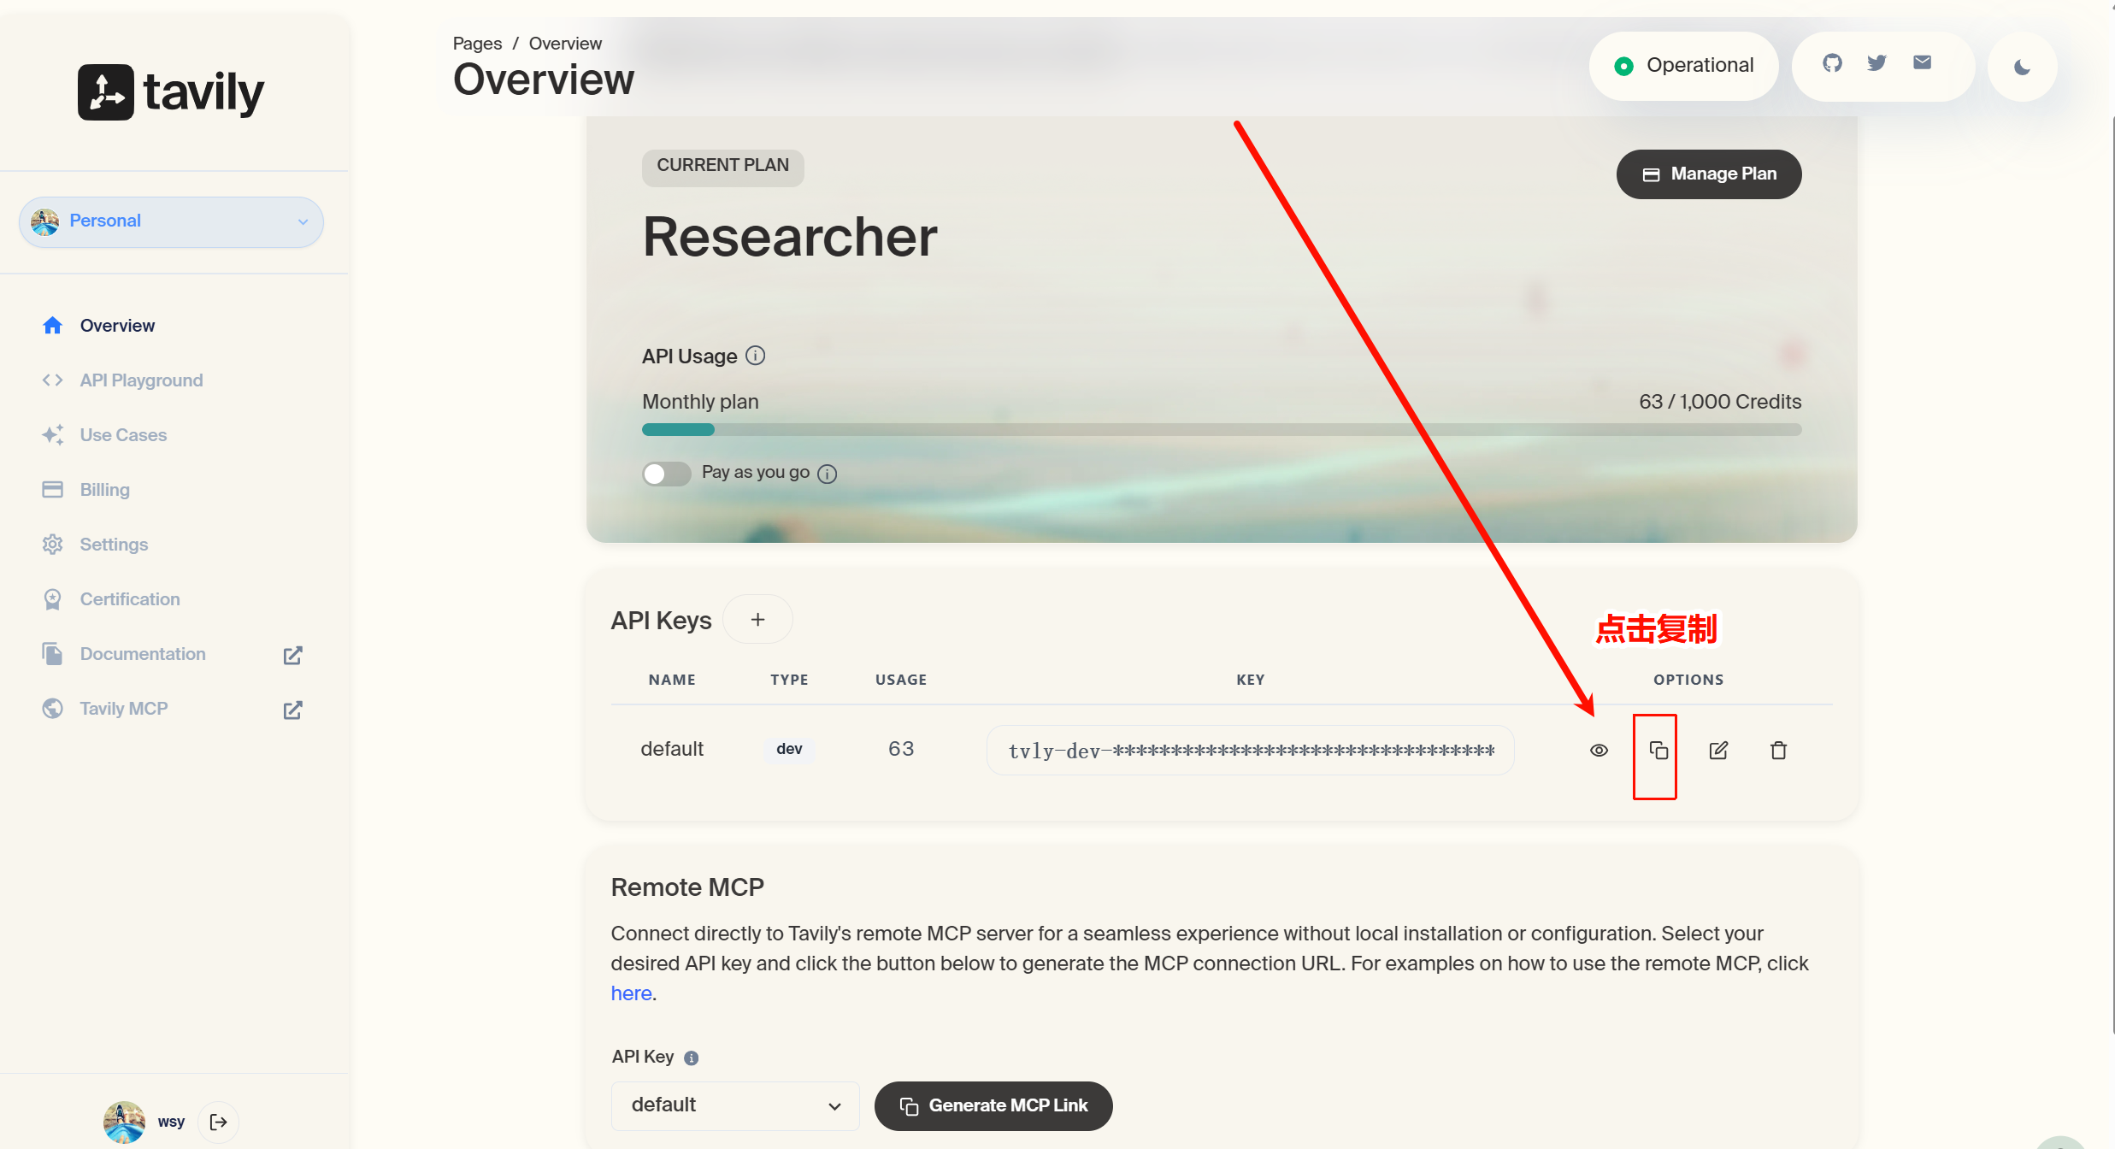2115x1149 pixels.
Task: Toggle Pay as you go switch
Action: pos(666,474)
